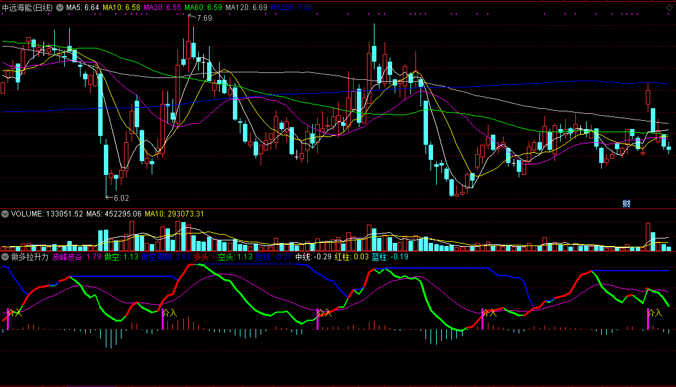The image size is (676, 387).
Task: Click the MA120: 6.69 label
Action: click(246, 8)
